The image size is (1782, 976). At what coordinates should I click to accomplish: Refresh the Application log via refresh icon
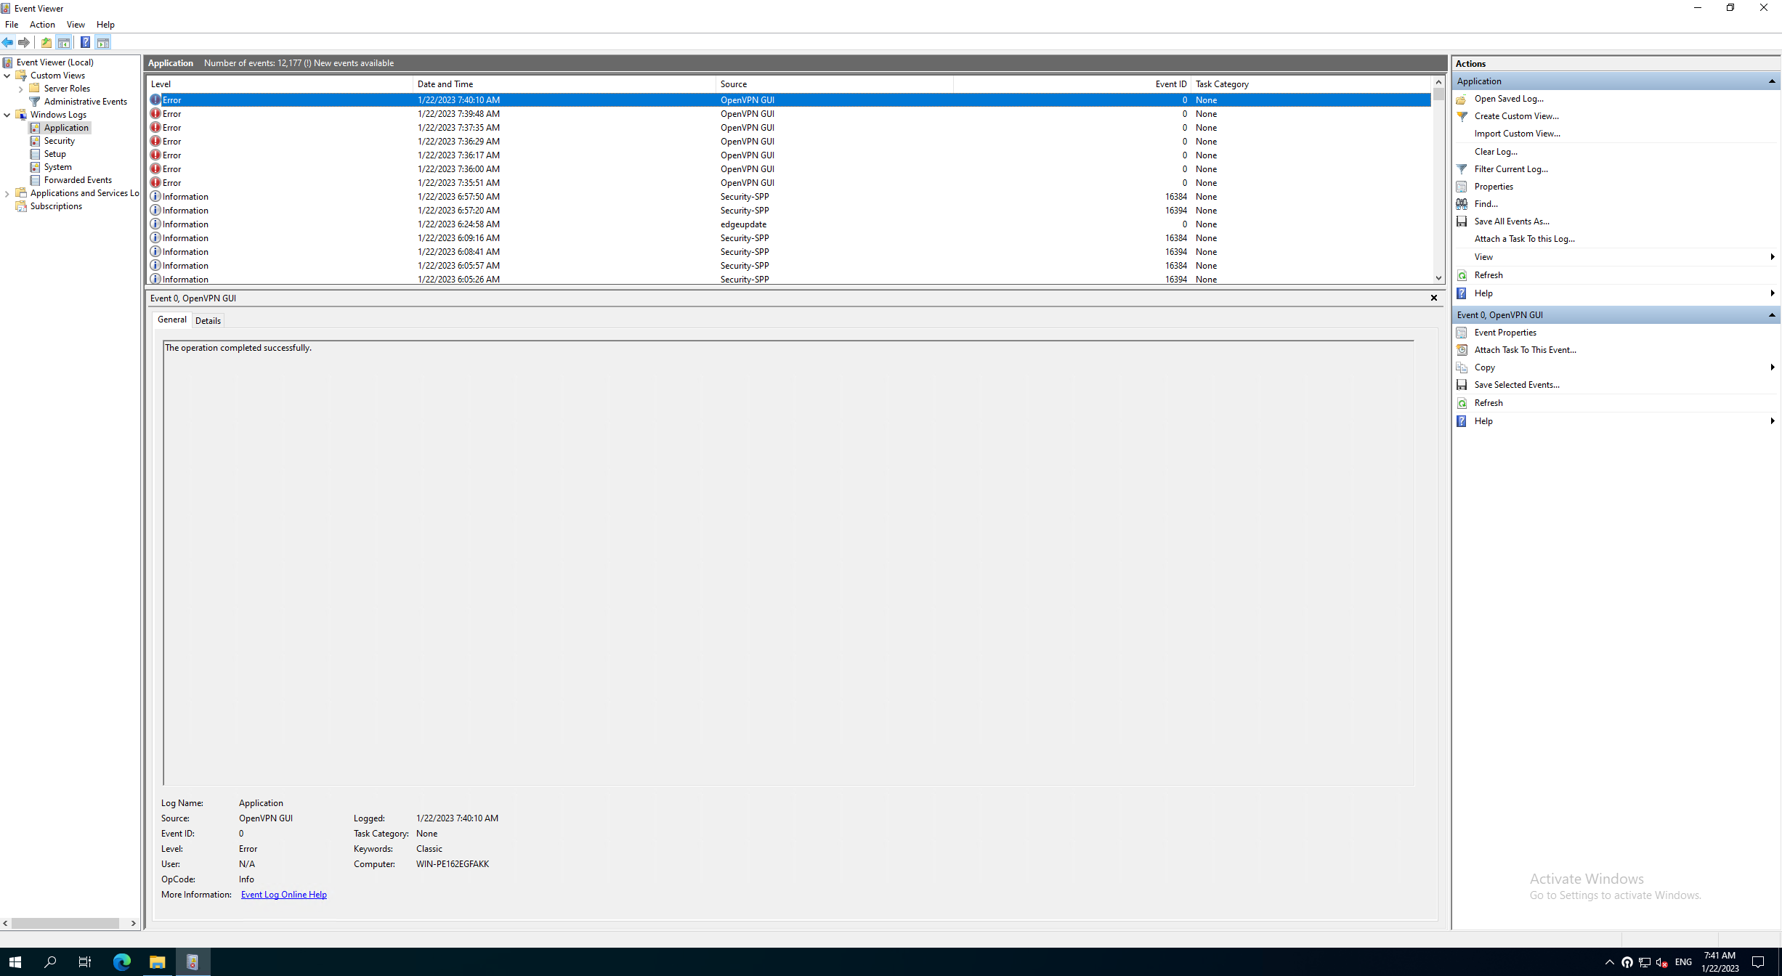[1462, 274]
